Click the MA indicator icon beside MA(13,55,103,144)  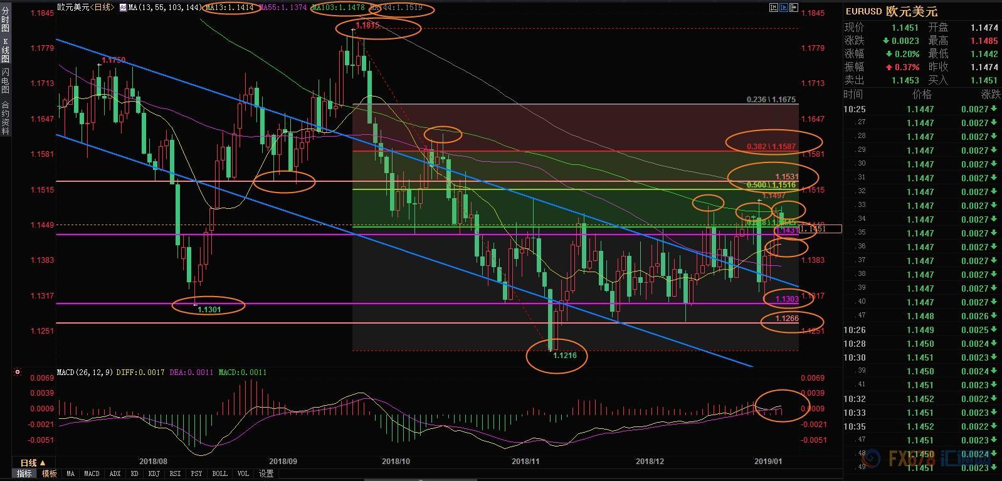[124, 8]
